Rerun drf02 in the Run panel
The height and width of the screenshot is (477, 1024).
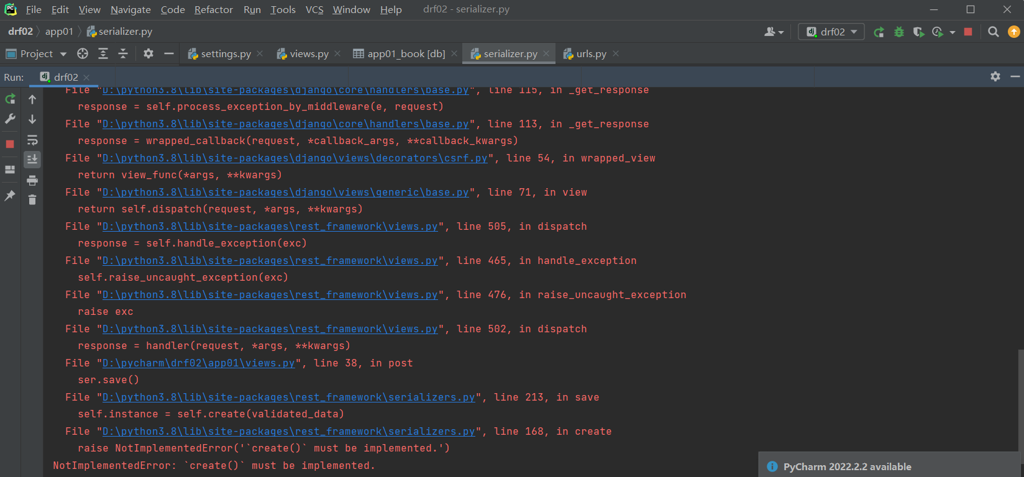tap(11, 99)
